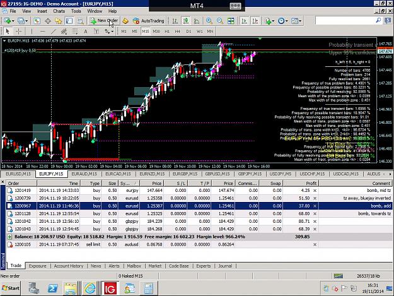Toggle the Terminal window icon
Viewport: 394px width, 296px height.
click(69, 21)
